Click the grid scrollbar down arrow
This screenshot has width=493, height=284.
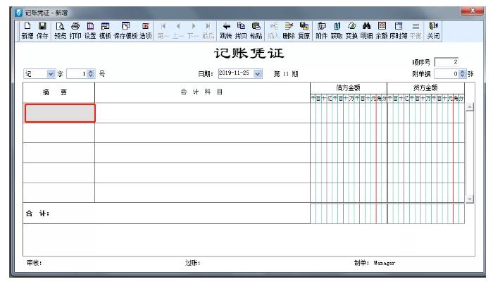(470, 199)
